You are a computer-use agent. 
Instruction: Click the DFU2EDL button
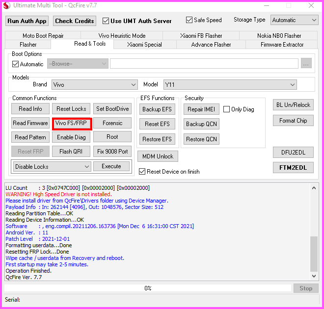(x=293, y=153)
